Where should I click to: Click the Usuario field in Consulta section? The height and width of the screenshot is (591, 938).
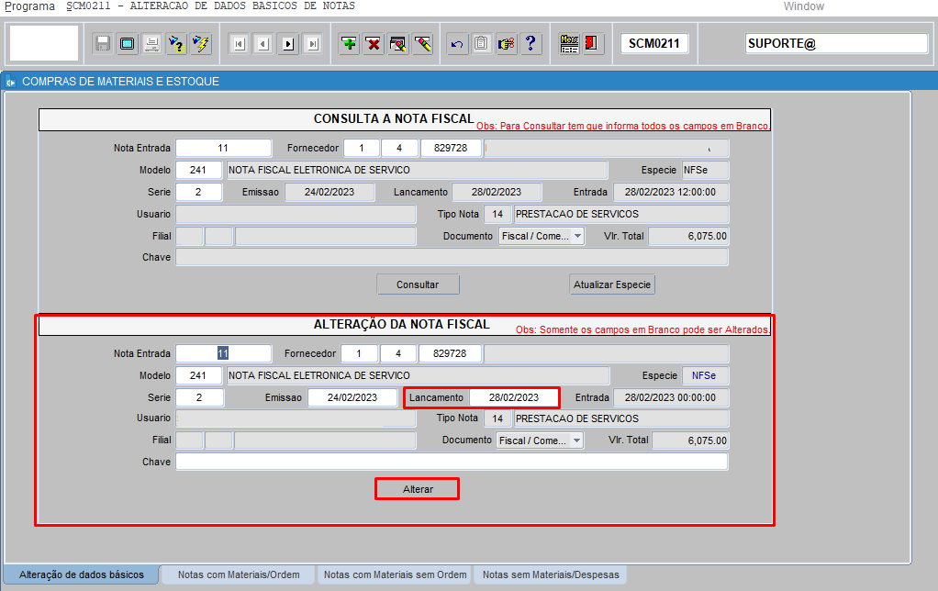[x=296, y=214]
